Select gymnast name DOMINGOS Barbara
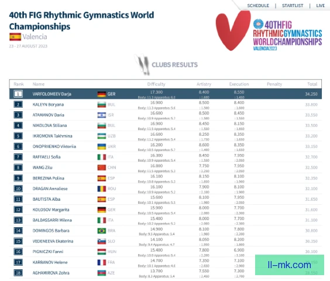The height and width of the screenshot is (281, 330). click(51, 231)
